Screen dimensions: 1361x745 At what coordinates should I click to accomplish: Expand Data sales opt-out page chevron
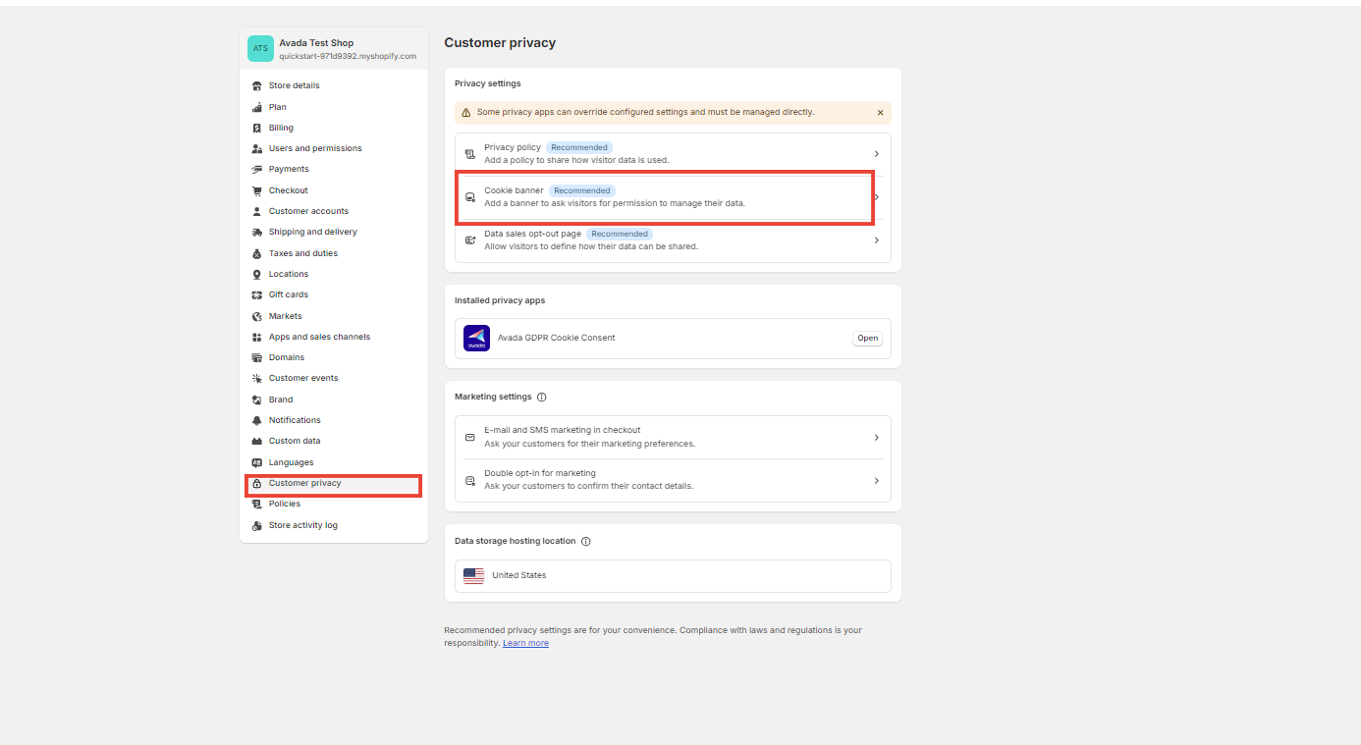click(x=877, y=240)
